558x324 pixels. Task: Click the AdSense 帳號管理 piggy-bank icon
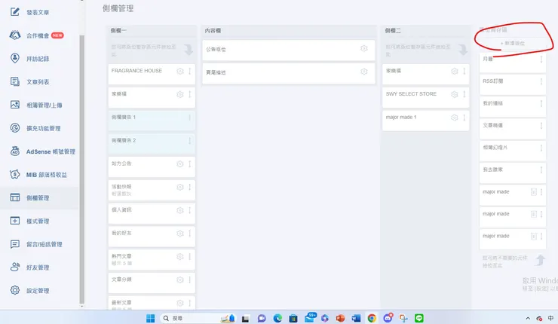click(15, 151)
